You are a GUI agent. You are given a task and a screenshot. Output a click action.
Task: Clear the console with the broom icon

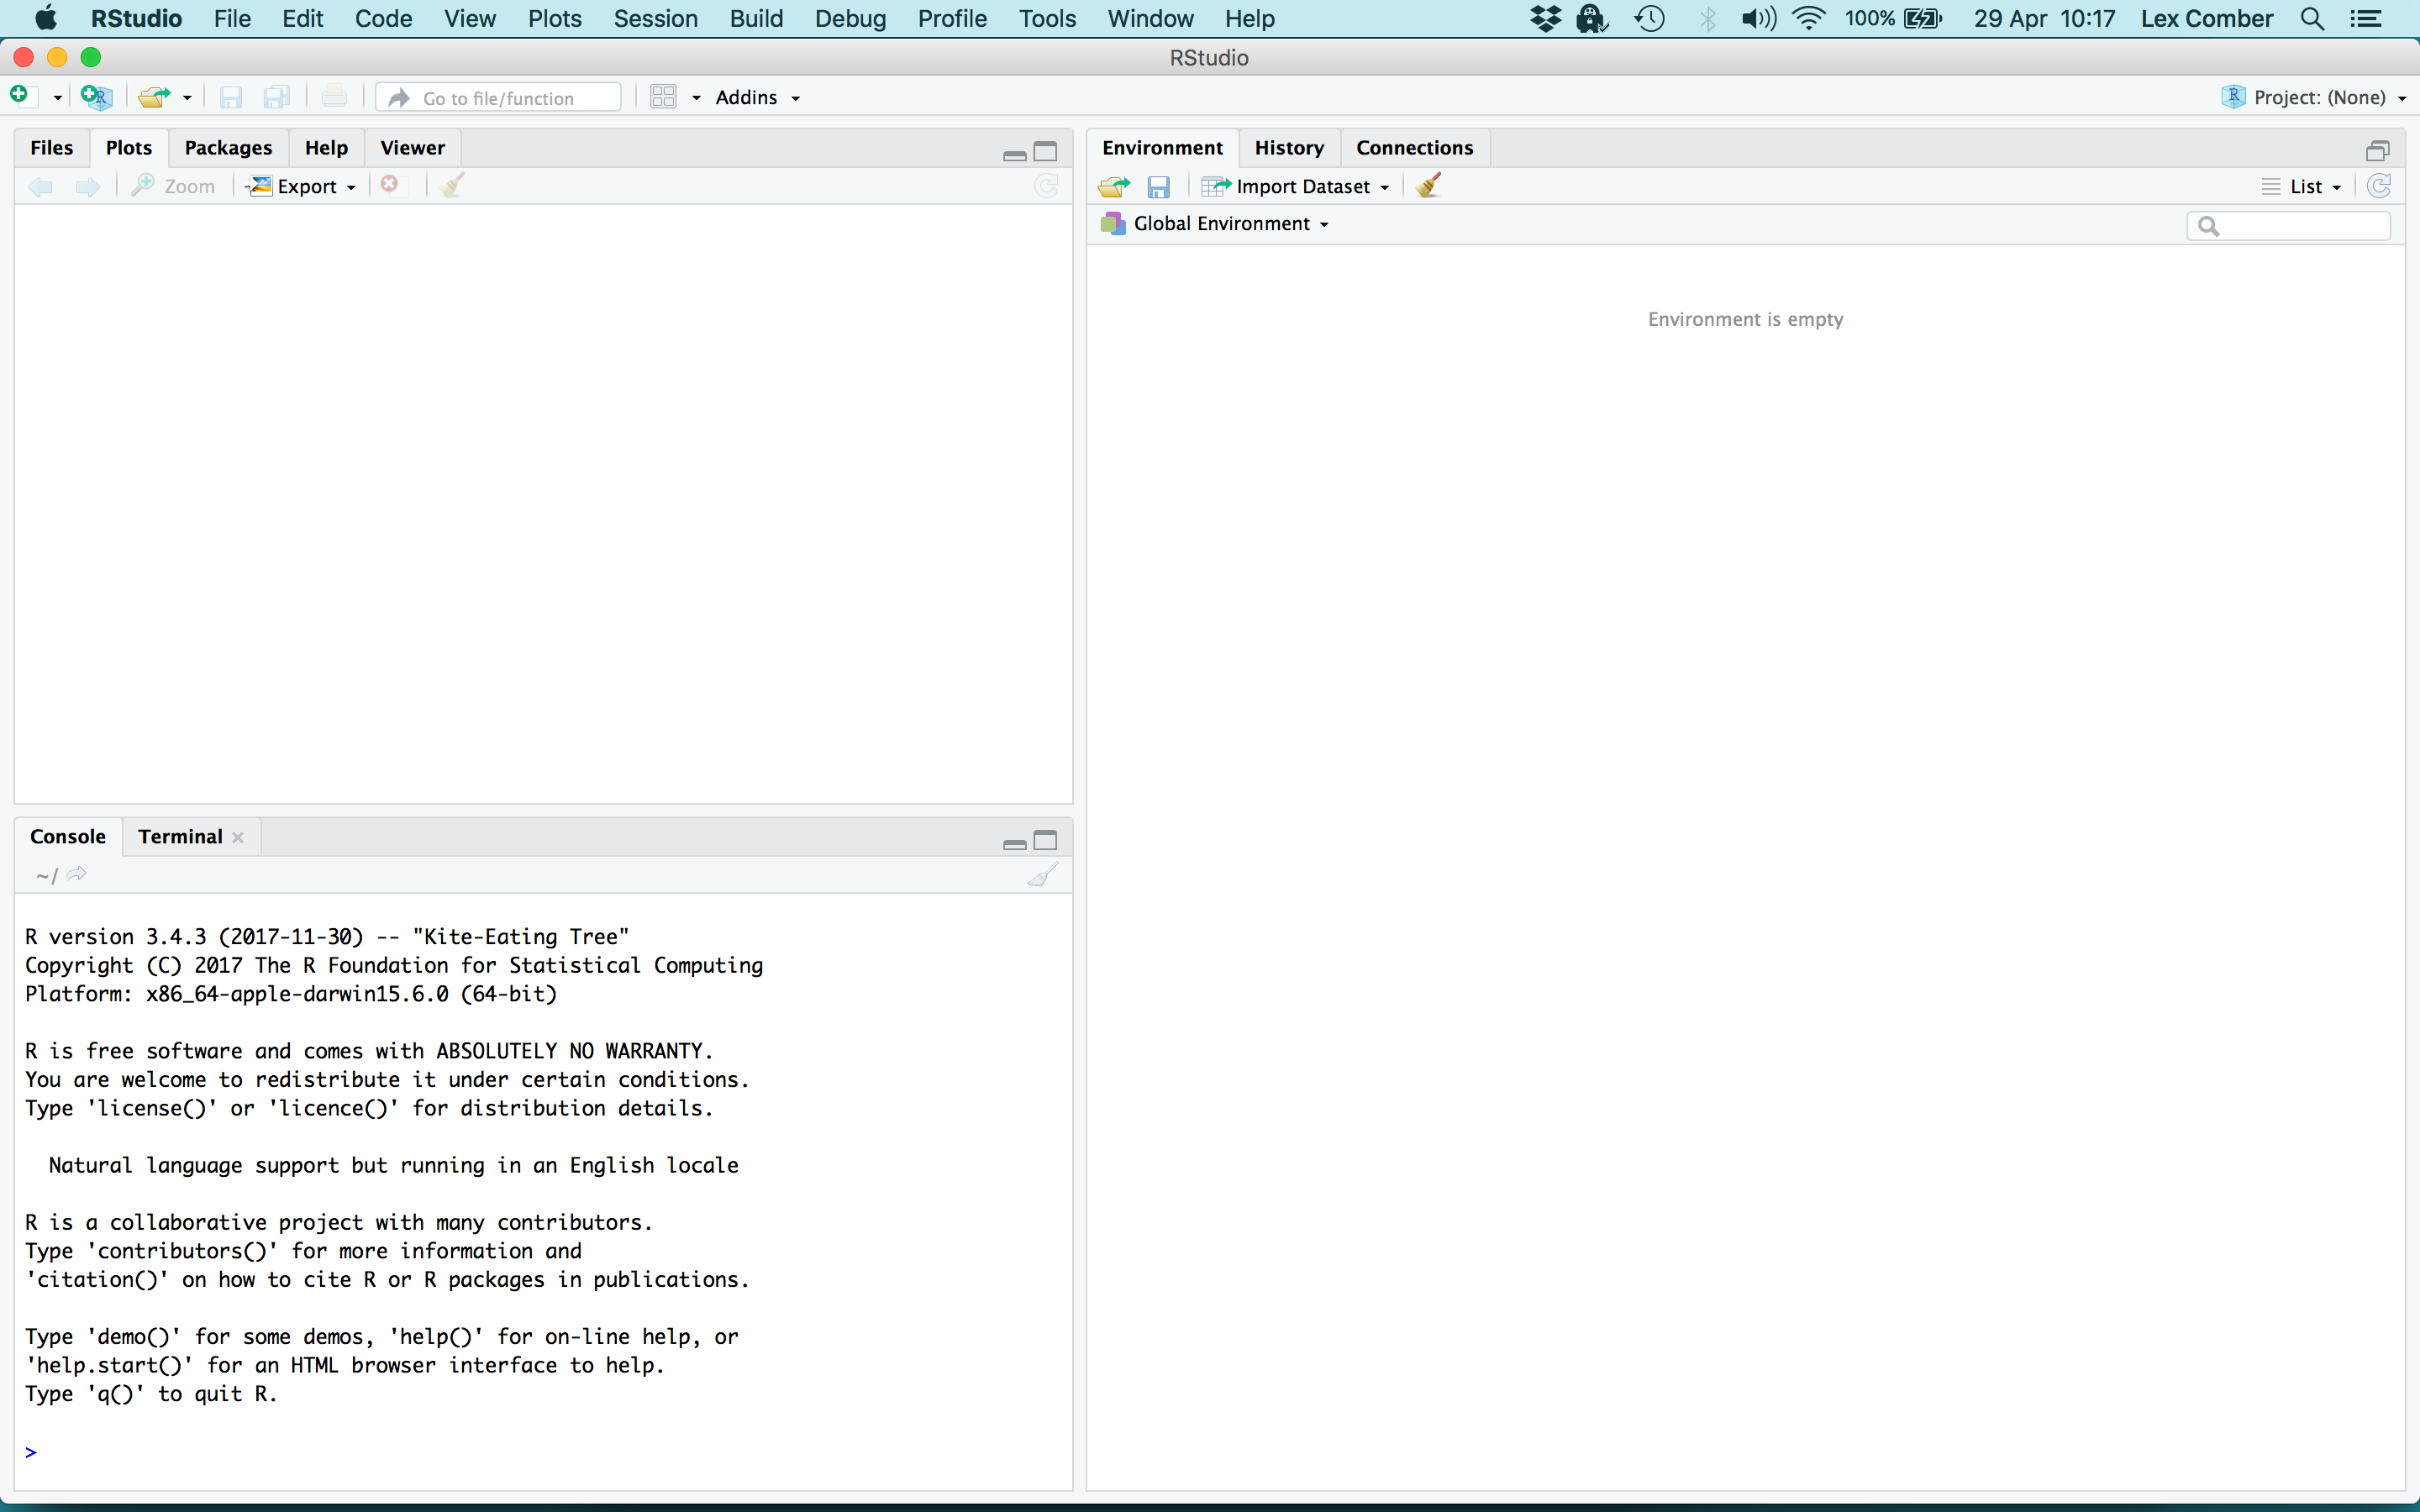1041,873
